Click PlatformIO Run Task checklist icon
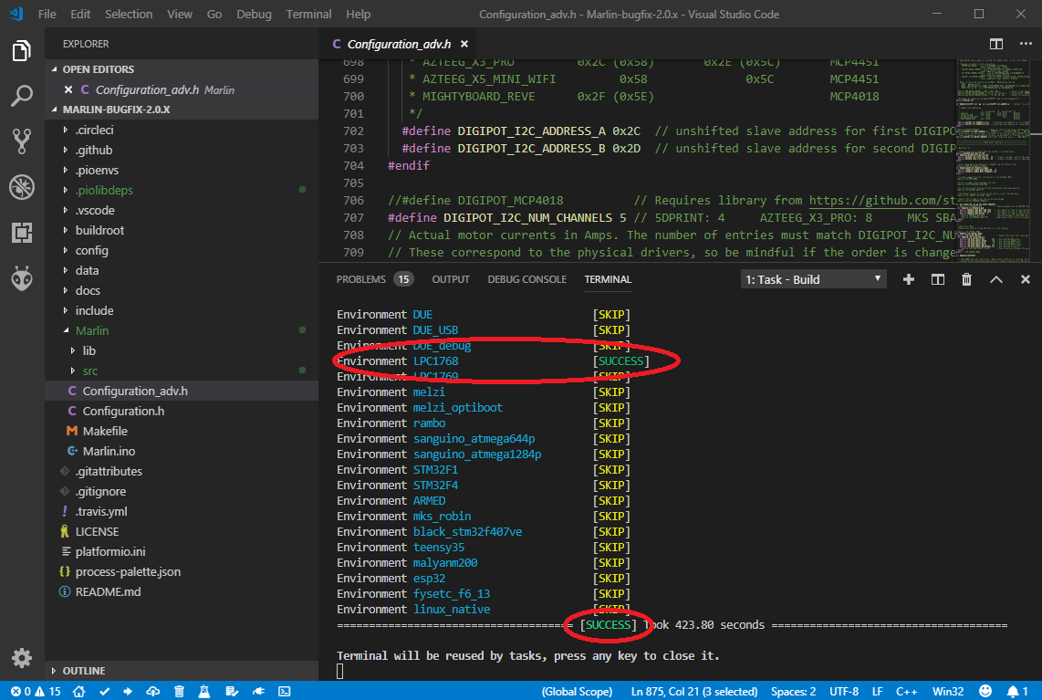 tap(231, 692)
